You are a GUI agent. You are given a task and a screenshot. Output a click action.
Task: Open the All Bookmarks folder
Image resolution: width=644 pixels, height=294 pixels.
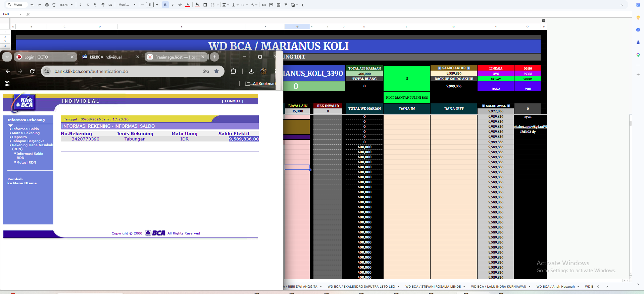[262, 84]
